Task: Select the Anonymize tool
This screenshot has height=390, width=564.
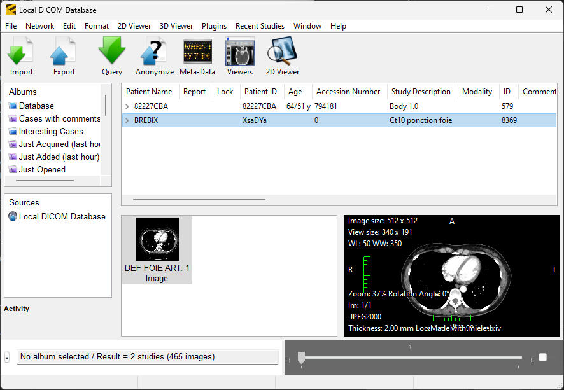Action: point(154,55)
